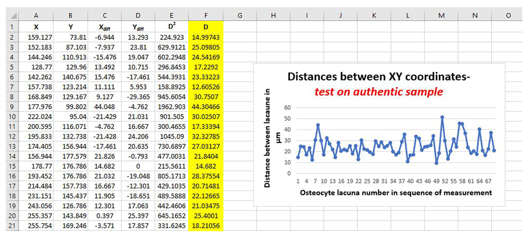
Task: Select row 21 header
Action: pyautogui.click(x=9, y=226)
